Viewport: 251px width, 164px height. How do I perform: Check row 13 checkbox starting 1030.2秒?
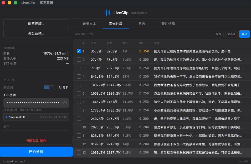[79, 152]
